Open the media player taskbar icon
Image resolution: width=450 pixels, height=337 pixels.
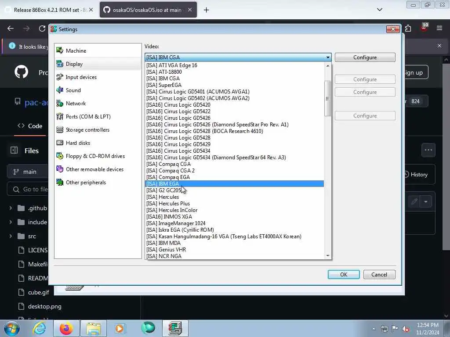click(x=120, y=328)
